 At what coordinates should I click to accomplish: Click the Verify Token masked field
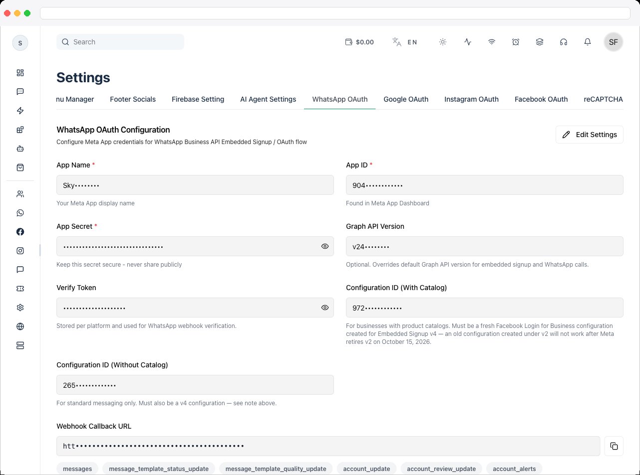(x=195, y=308)
